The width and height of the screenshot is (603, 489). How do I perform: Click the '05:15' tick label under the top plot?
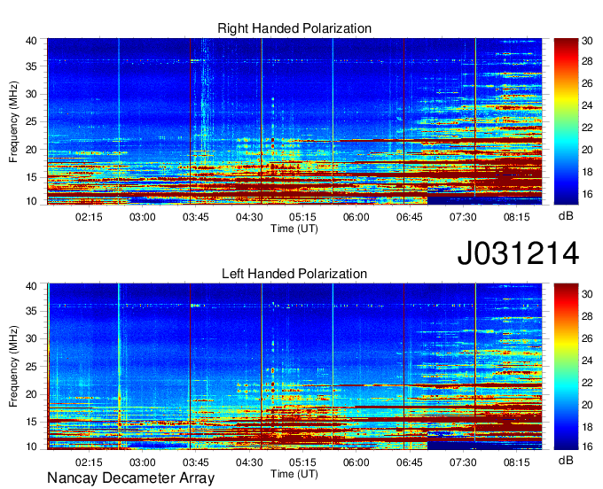point(302,217)
